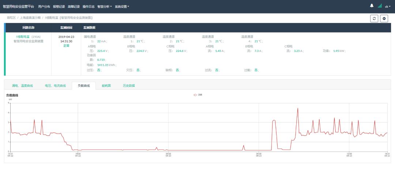This screenshot has height=195, width=395.
Task: Open the ck user dropdown
Action: (x=387, y=6)
